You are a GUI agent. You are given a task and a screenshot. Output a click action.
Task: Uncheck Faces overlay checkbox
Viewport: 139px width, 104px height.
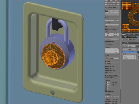point(106,83)
